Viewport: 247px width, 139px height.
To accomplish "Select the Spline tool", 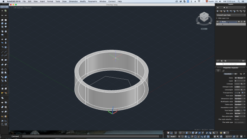I will point(6,55).
